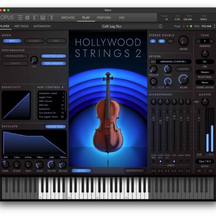This screenshot has width=216, height=216.
Task: Toggle the Close Sec mic loaded indicator
Action: tap(161, 161)
